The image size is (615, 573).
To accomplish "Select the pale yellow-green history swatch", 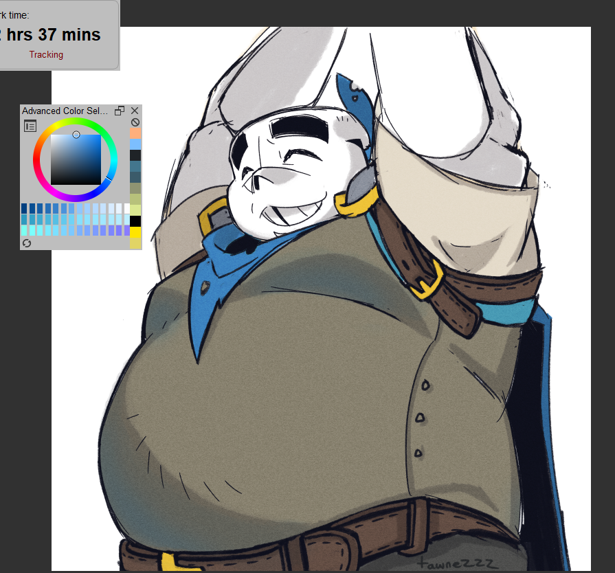I will pyautogui.click(x=135, y=210).
